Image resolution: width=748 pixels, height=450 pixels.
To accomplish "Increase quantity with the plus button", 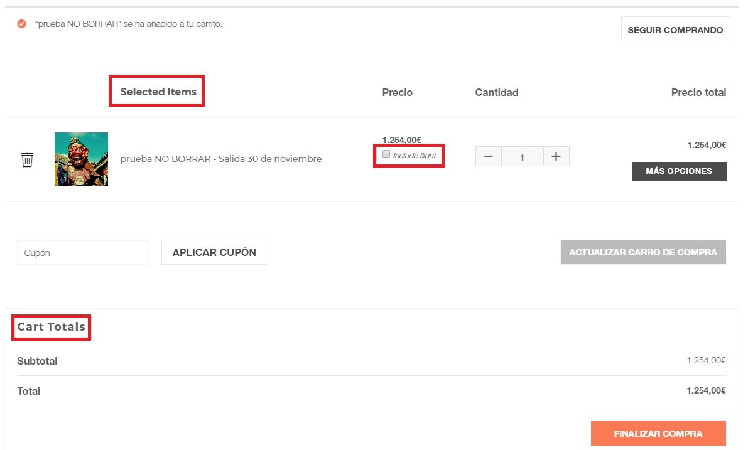I will [x=556, y=156].
